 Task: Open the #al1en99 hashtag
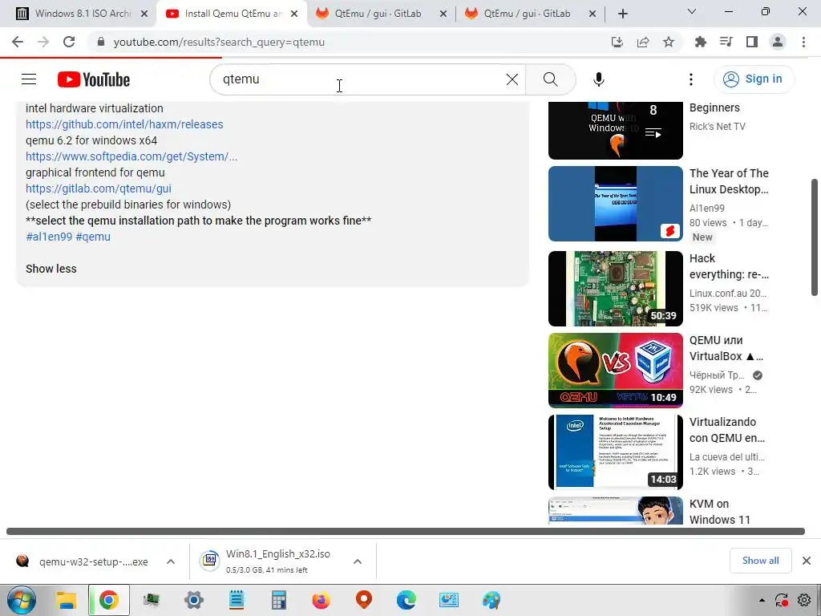tap(49, 237)
